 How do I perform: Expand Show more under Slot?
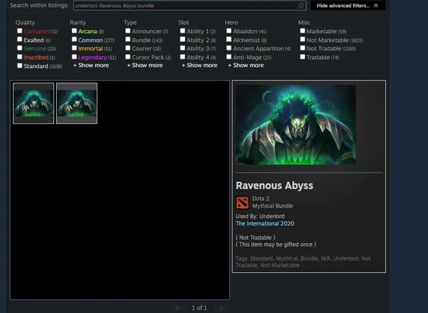click(200, 65)
